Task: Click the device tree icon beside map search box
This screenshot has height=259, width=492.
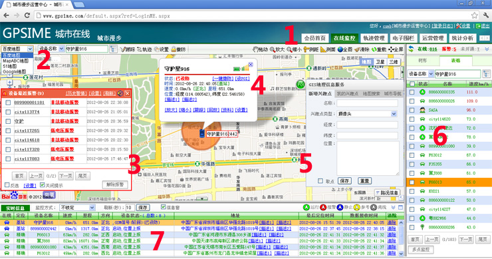Action: (x=113, y=49)
